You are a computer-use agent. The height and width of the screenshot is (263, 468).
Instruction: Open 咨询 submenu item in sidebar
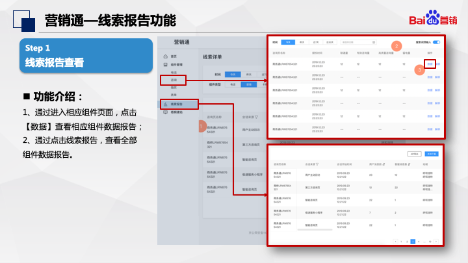(174, 80)
